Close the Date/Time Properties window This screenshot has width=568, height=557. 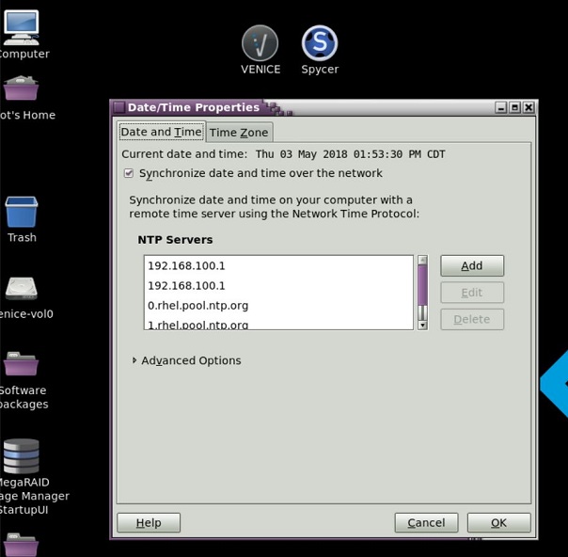click(x=529, y=107)
